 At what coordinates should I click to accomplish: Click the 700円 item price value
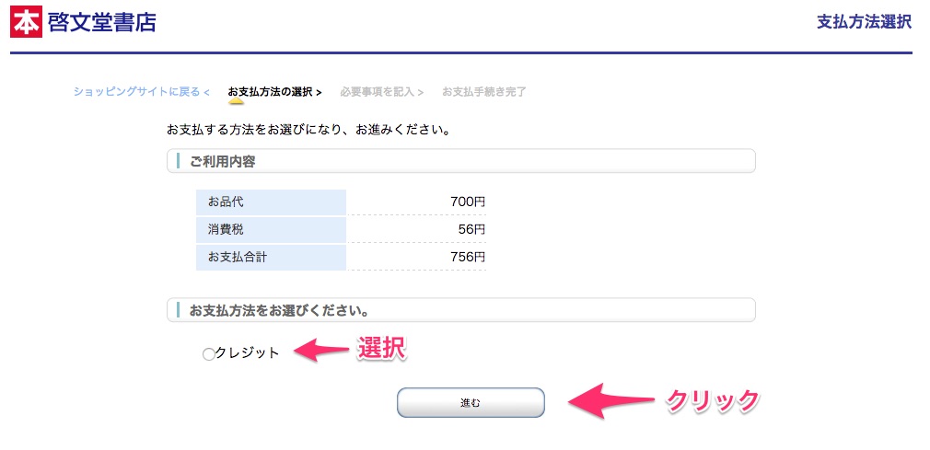click(x=468, y=202)
